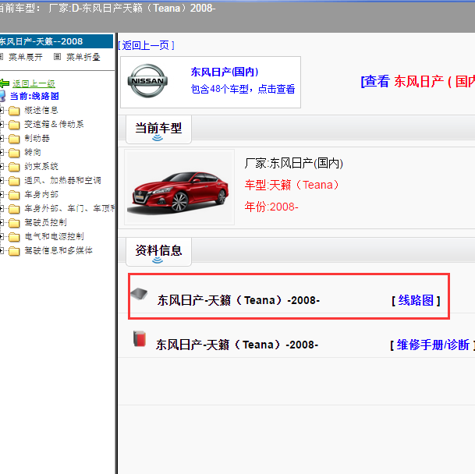Click the 菜单折叠 label
475x474 pixels.
point(83,57)
